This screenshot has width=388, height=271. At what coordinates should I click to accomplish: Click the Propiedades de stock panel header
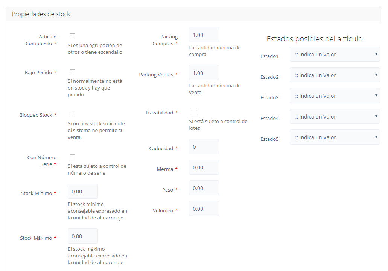[x=41, y=14]
